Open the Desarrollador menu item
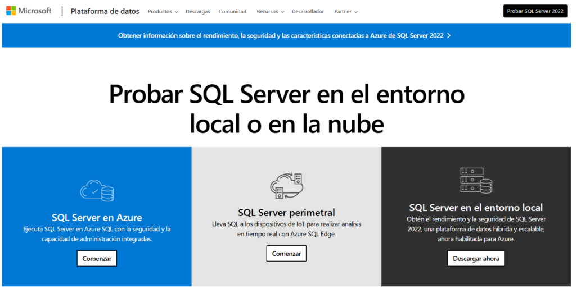576x289 pixels. click(308, 12)
